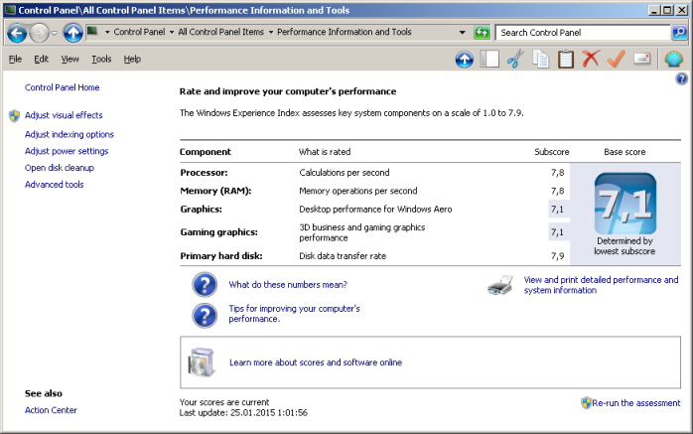Viewport: 693px width, 434px height.
Task: Open help via the blue question icon
Action: pyautogui.click(x=681, y=79)
